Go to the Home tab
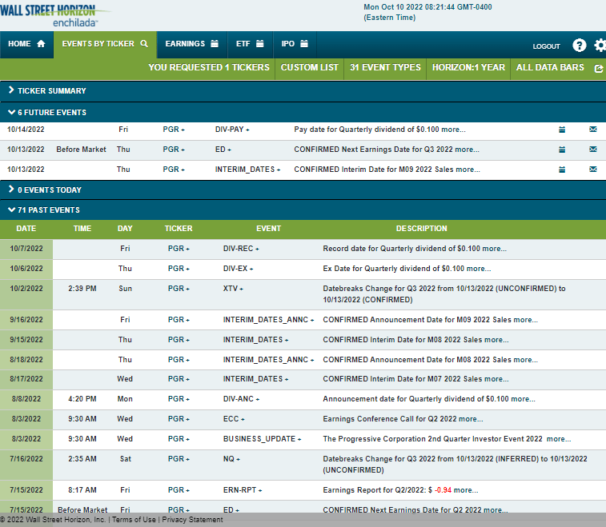 click(26, 44)
